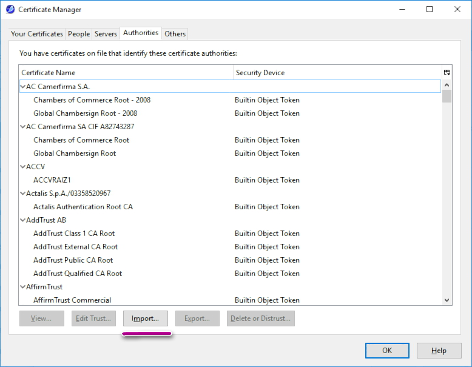Screen dimensions: 472x367
Task: Click the Certificate Manager app icon
Action: point(10,10)
